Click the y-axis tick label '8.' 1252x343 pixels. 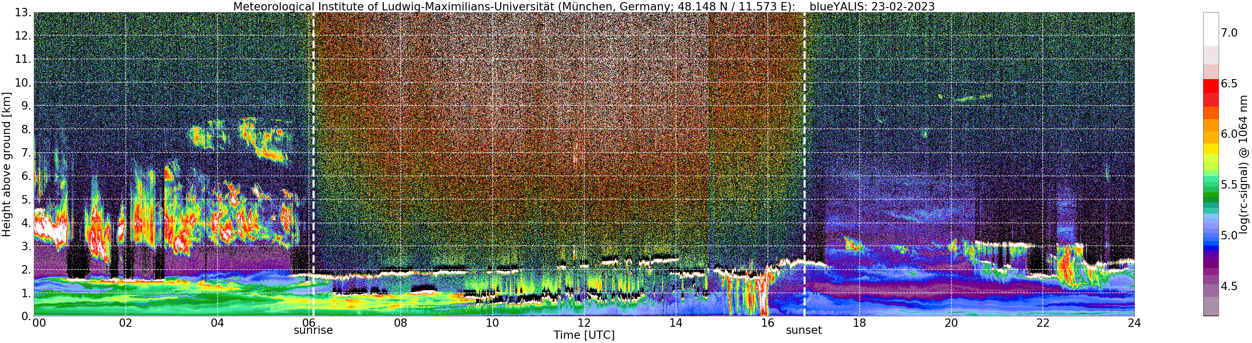(x=26, y=129)
